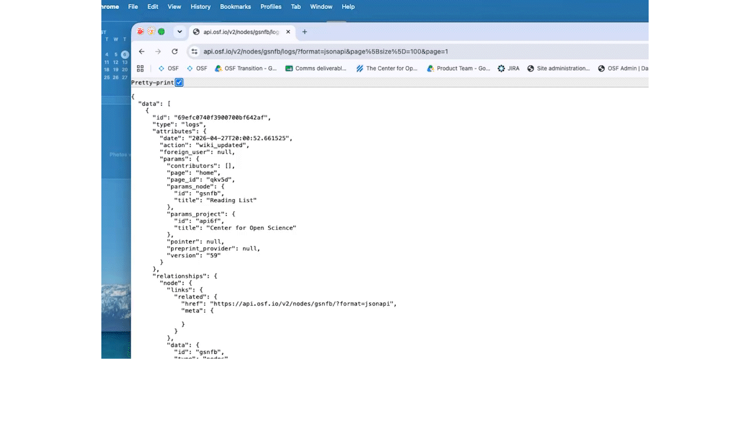Open the View menu
Viewport: 750px width, 422px height.
[x=175, y=6]
